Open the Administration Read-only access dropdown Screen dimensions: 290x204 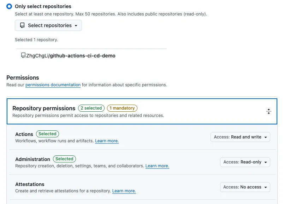pos(245,162)
